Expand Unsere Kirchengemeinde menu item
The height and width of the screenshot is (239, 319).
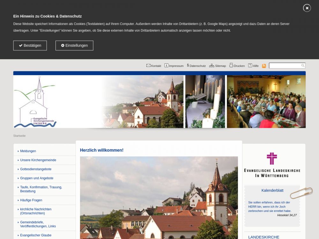38,160
